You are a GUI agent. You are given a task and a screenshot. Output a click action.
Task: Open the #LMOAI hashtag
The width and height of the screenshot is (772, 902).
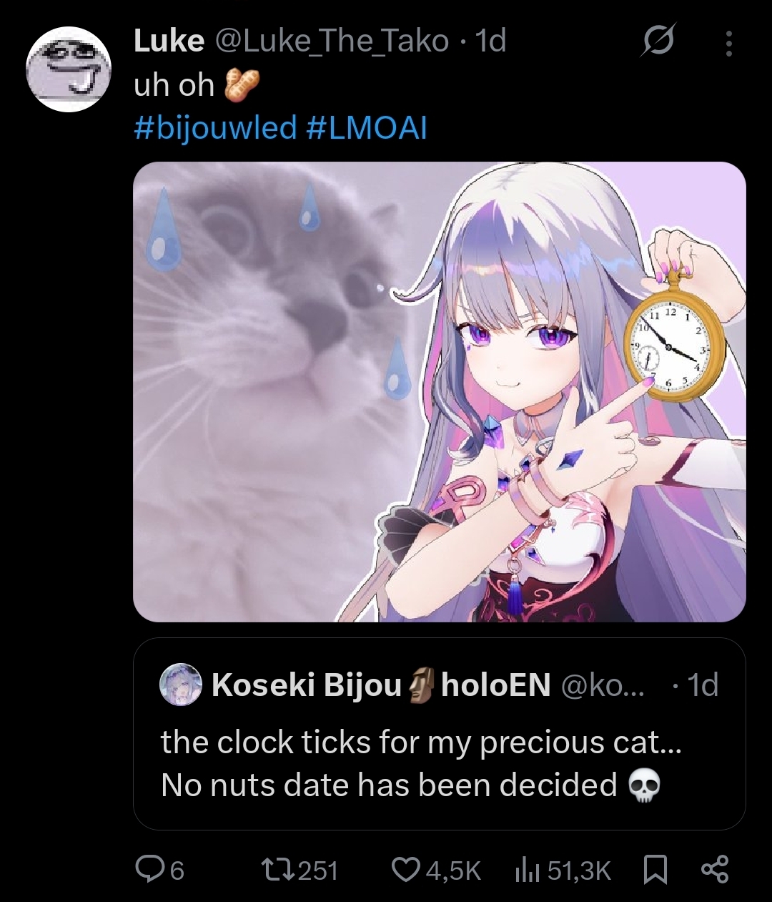click(366, 128)
